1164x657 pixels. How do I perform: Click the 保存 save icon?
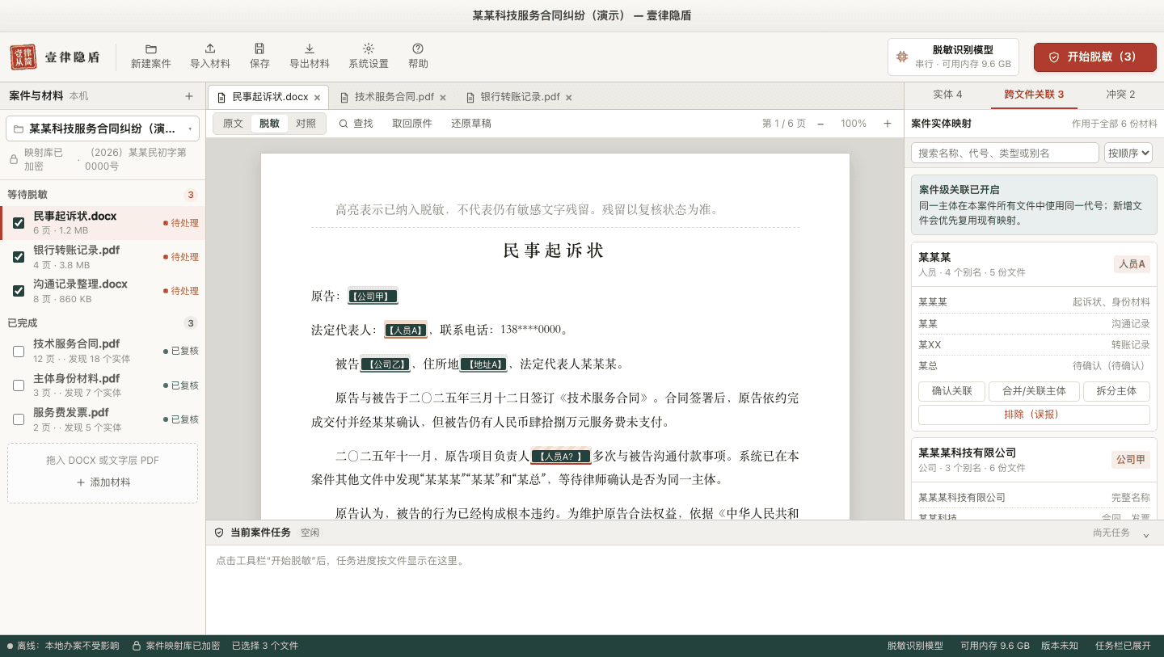259,48
